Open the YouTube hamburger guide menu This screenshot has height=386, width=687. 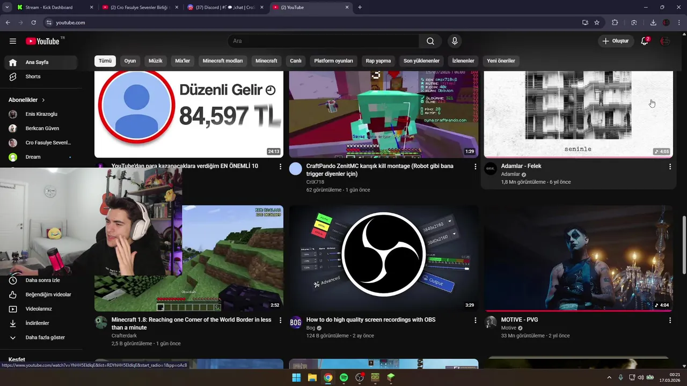pyautogui.click(x=13, y=41)
